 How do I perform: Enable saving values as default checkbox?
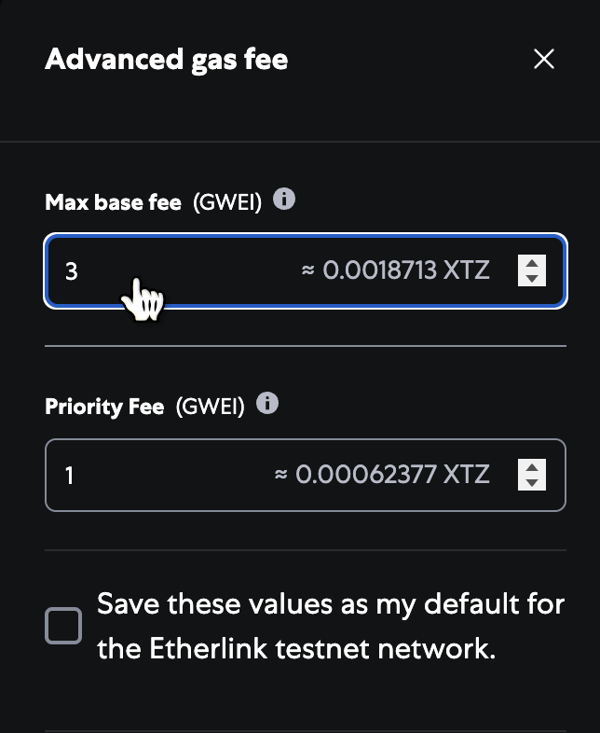(x=63, y=626)
